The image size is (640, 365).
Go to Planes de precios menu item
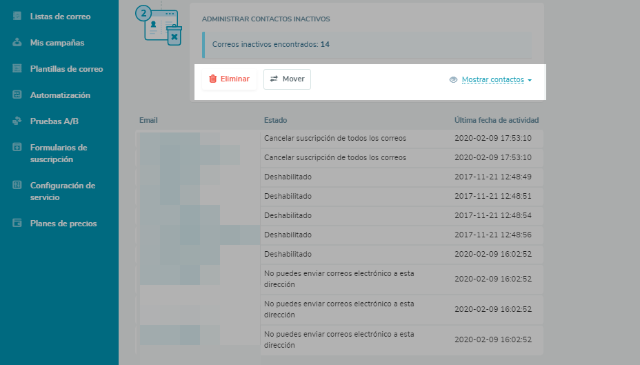63,224
